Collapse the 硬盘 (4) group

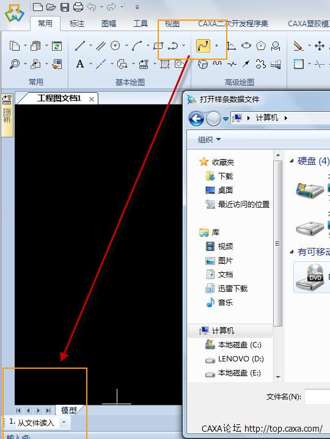pos(291,161)
